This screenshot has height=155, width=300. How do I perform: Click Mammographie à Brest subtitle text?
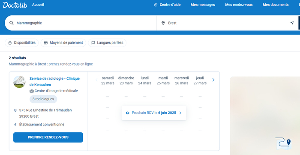tap(51, 64)
